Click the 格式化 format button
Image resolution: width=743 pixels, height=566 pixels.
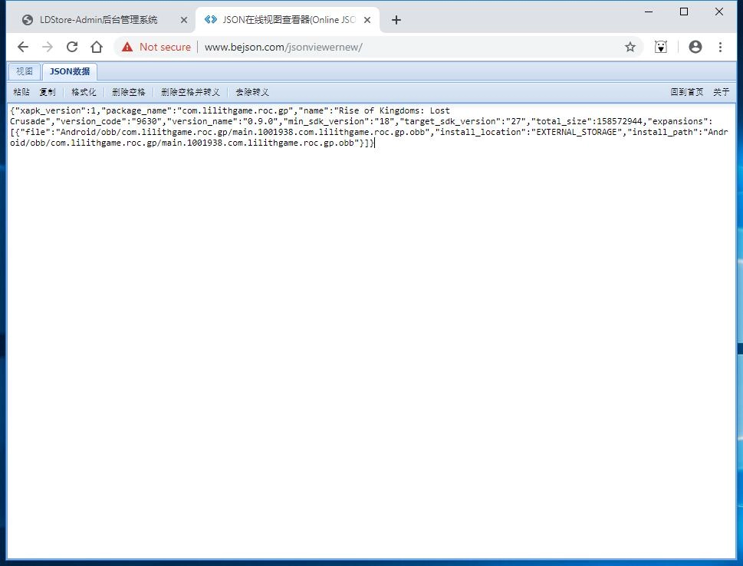[84, 92]
